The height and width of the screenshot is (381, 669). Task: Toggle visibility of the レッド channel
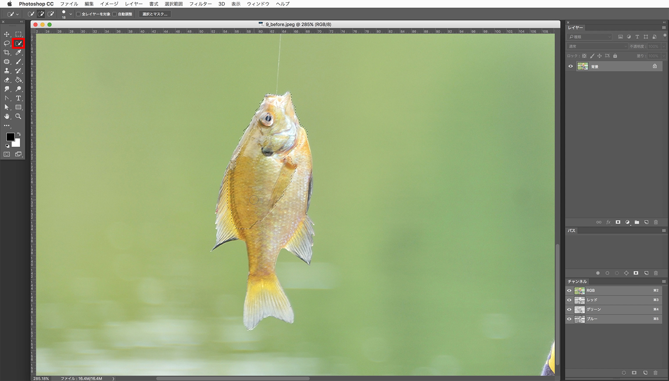click(569, 300)
